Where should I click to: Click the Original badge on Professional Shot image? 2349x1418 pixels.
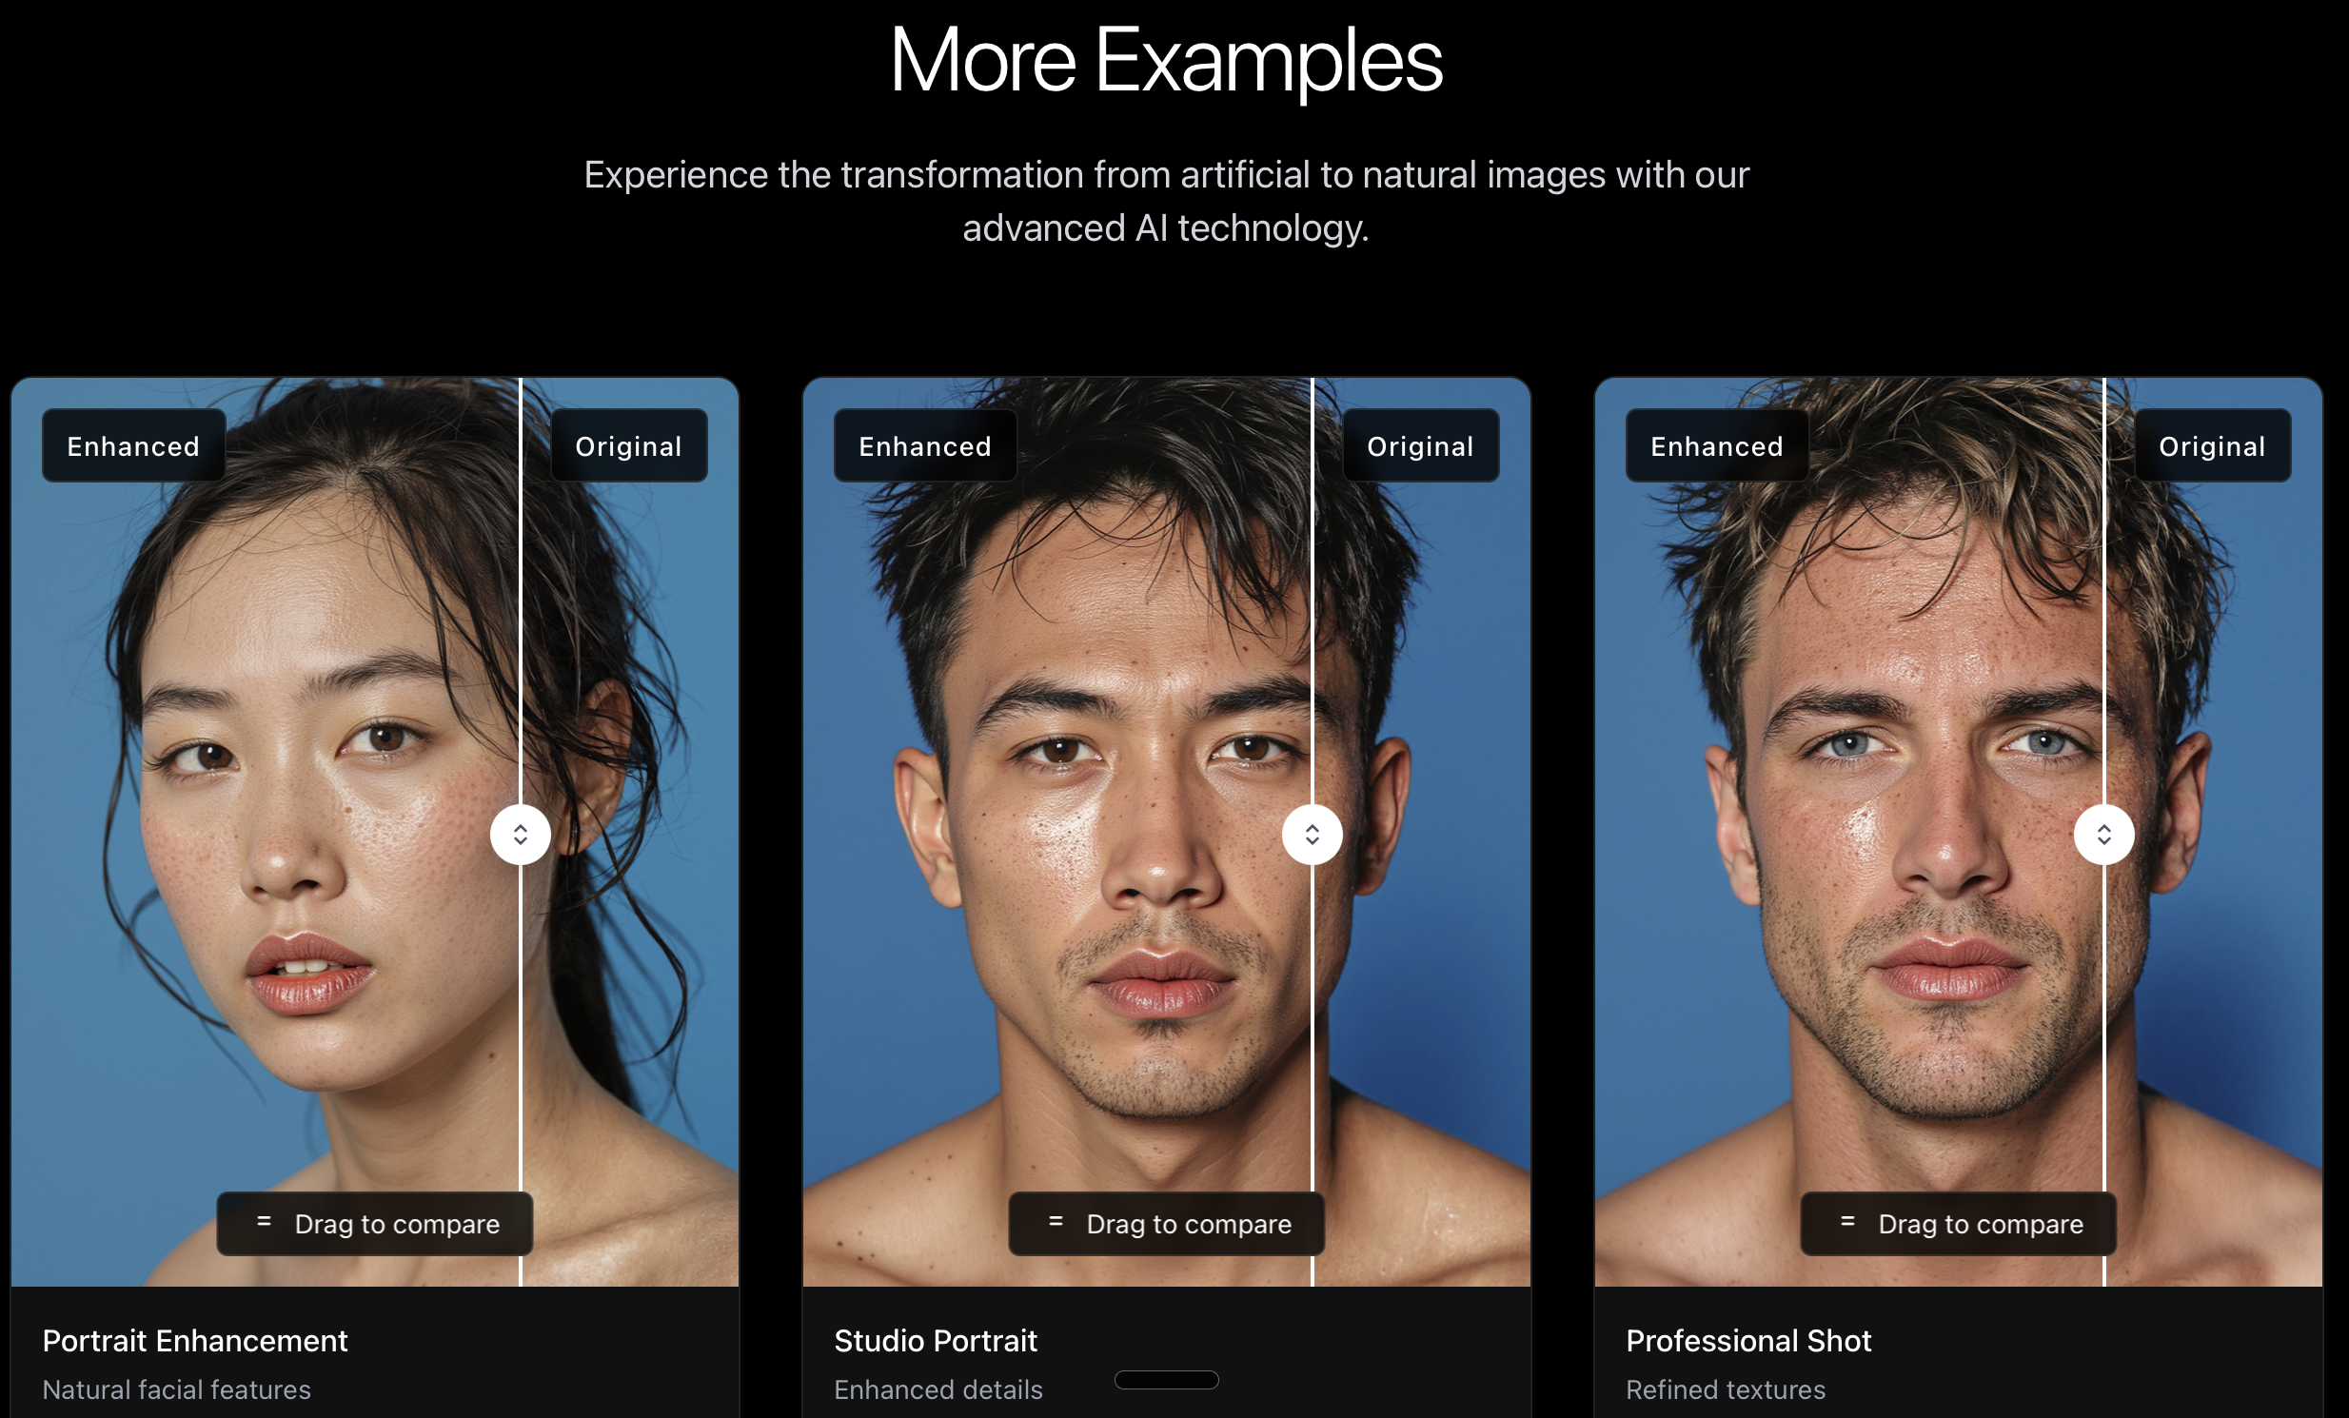2212,446
